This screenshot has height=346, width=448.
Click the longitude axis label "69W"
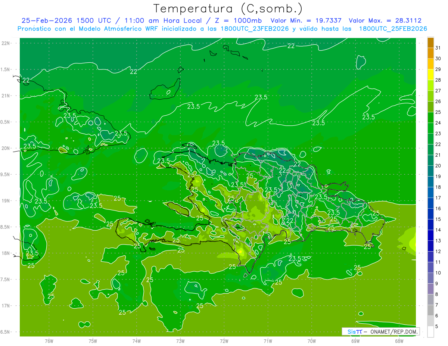pos(355,341)
